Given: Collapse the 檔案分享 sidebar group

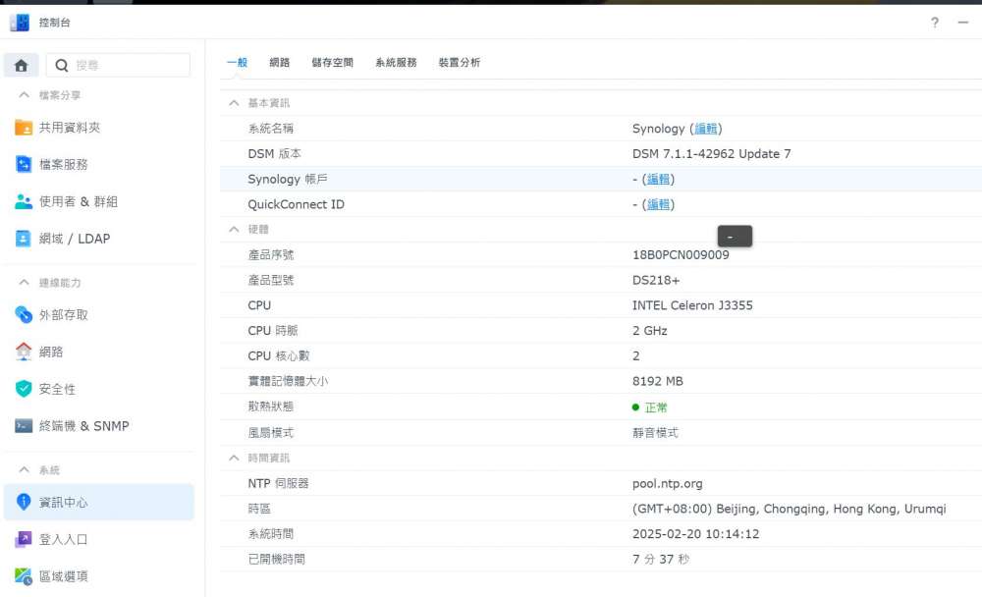Looking at the screenshot, I should [x=24, y=95].
